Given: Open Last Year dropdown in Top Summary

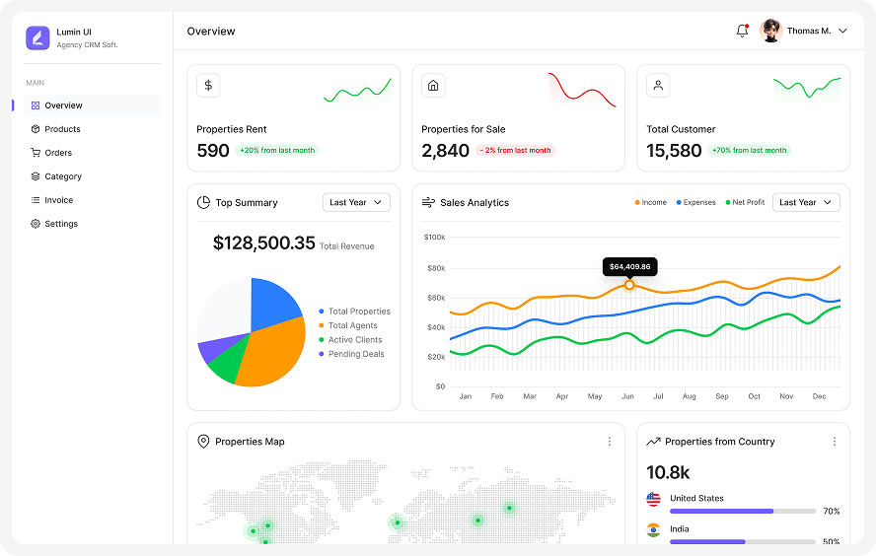Looking at the screenshot, I should [x=356, y=202].
